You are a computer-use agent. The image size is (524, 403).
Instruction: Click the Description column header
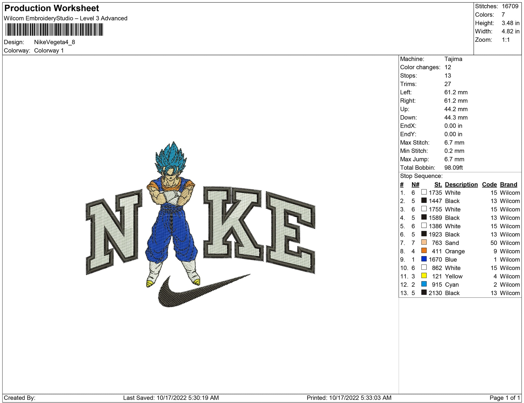pos(461,184)
